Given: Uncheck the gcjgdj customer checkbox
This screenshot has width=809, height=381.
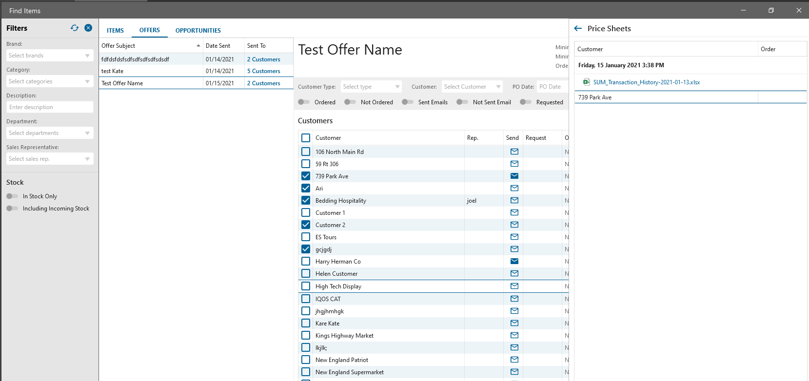Looking at the screenshot, I should (x=306, y=249).
